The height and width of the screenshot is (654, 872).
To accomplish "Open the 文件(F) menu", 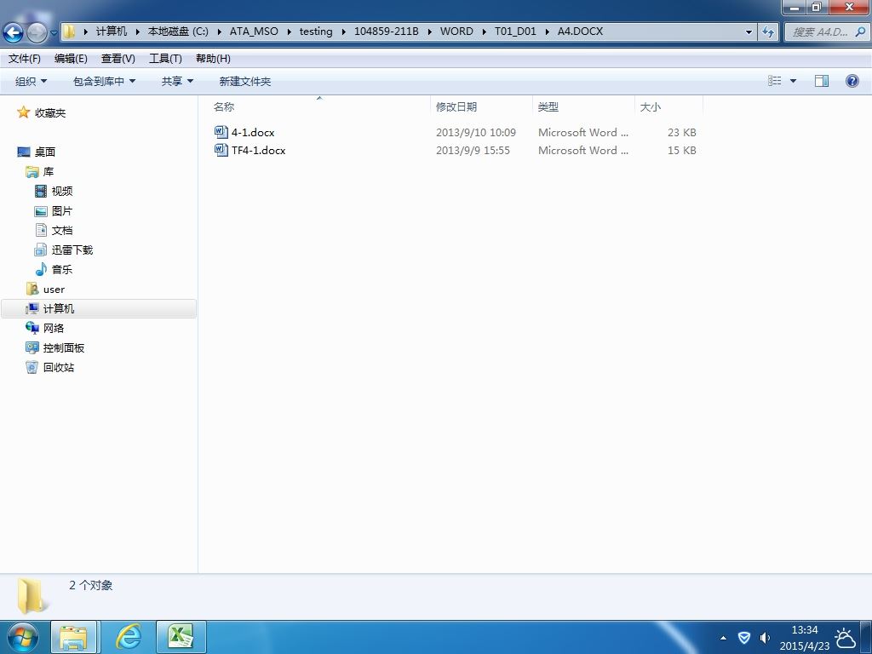I will pos(25,59).
